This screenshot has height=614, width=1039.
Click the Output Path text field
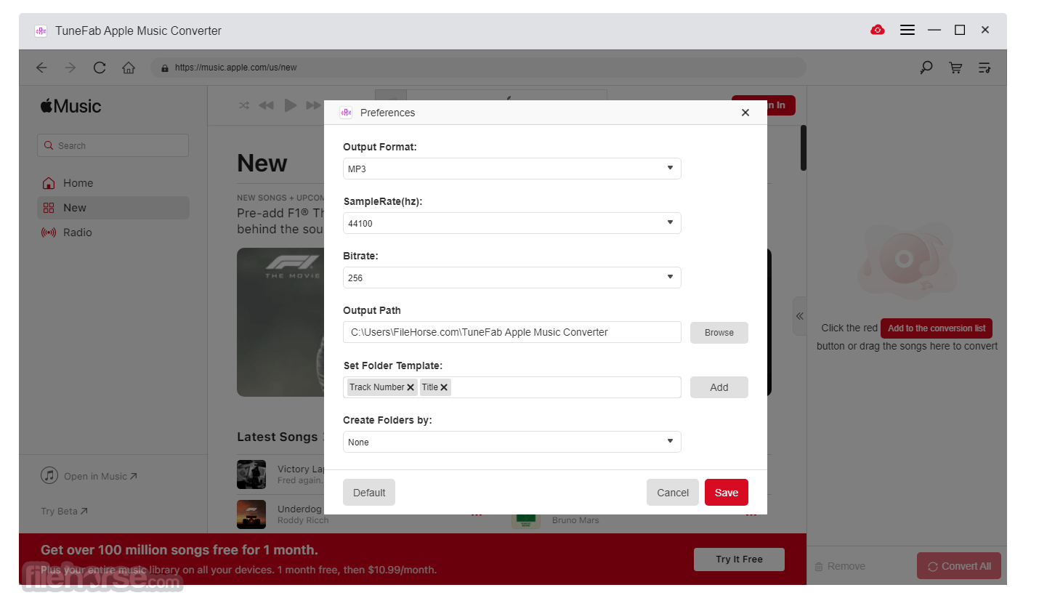tap(512, 332)
